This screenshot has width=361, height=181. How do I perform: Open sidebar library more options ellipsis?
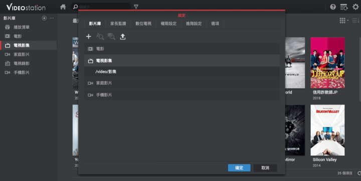pyautogui.click(x=52, y=18)
